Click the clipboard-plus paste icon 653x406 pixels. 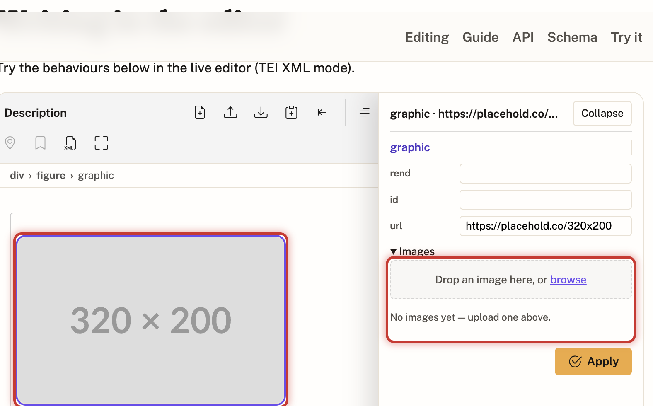(291, 112)
